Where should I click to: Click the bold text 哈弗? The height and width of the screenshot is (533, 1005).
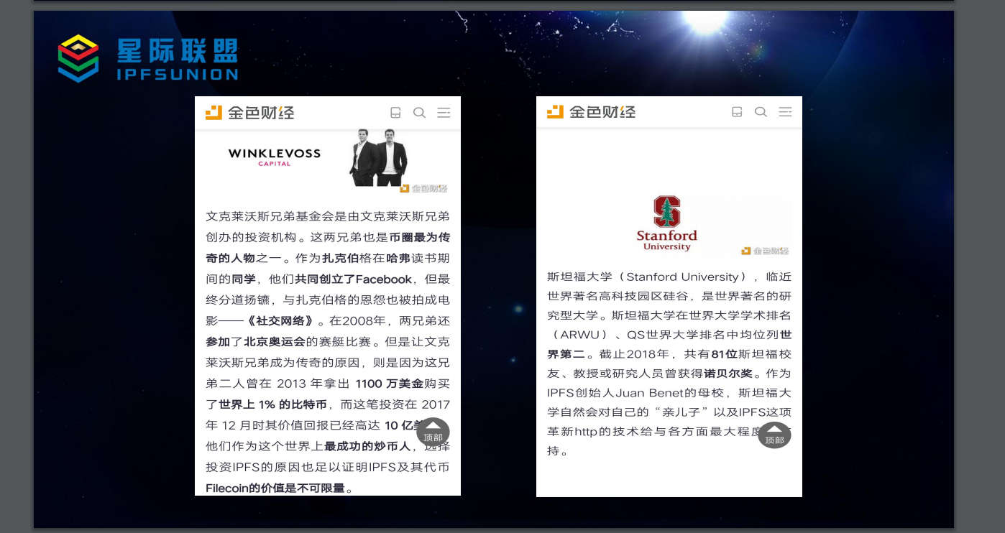click(398, 259)
